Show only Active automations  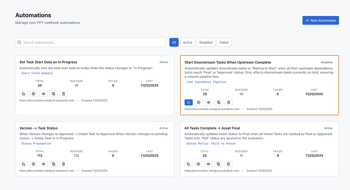tap(188, 42)
